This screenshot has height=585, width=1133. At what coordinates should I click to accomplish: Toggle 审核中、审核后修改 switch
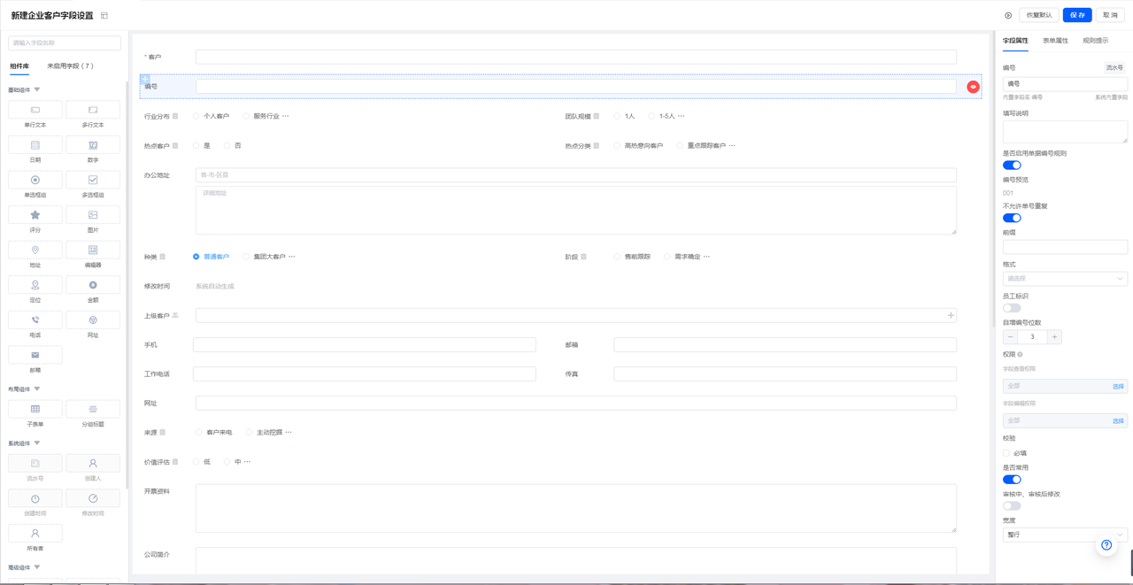point(1012,506)
